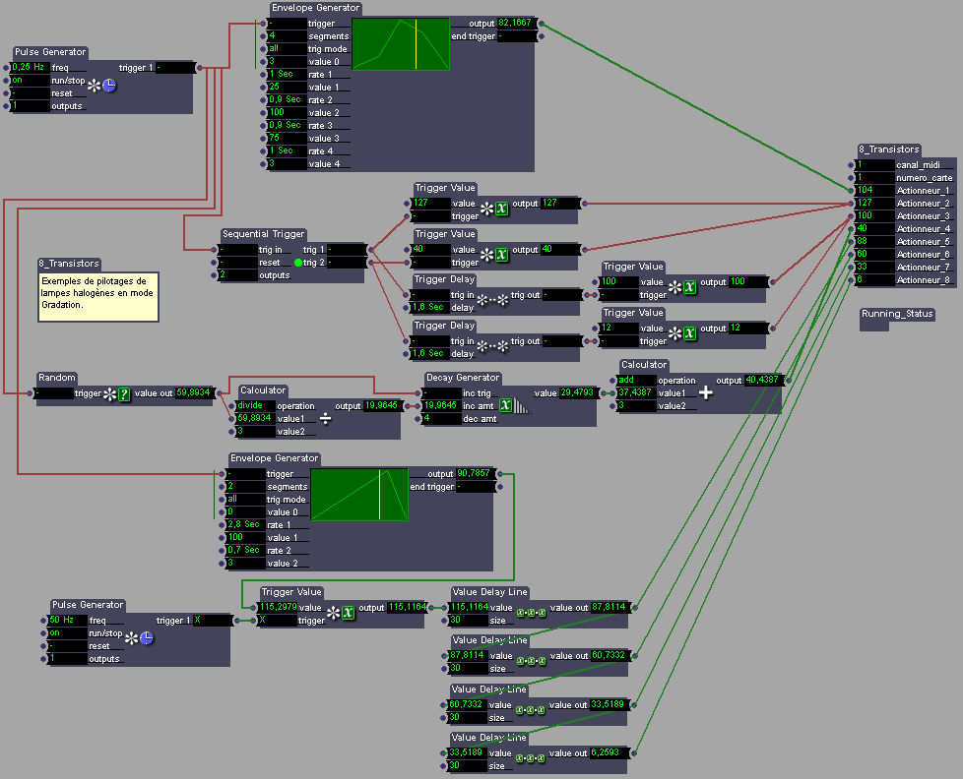Image resolution: width=963 pixels, height=779 pixels.
Task: Click the clock icon in 0,25 Hz Pulse Generator
Action: click(x=109, y=86)
